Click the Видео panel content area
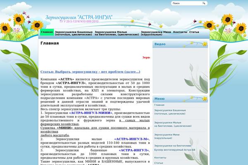Screen dimensions: 248x165 180,71
